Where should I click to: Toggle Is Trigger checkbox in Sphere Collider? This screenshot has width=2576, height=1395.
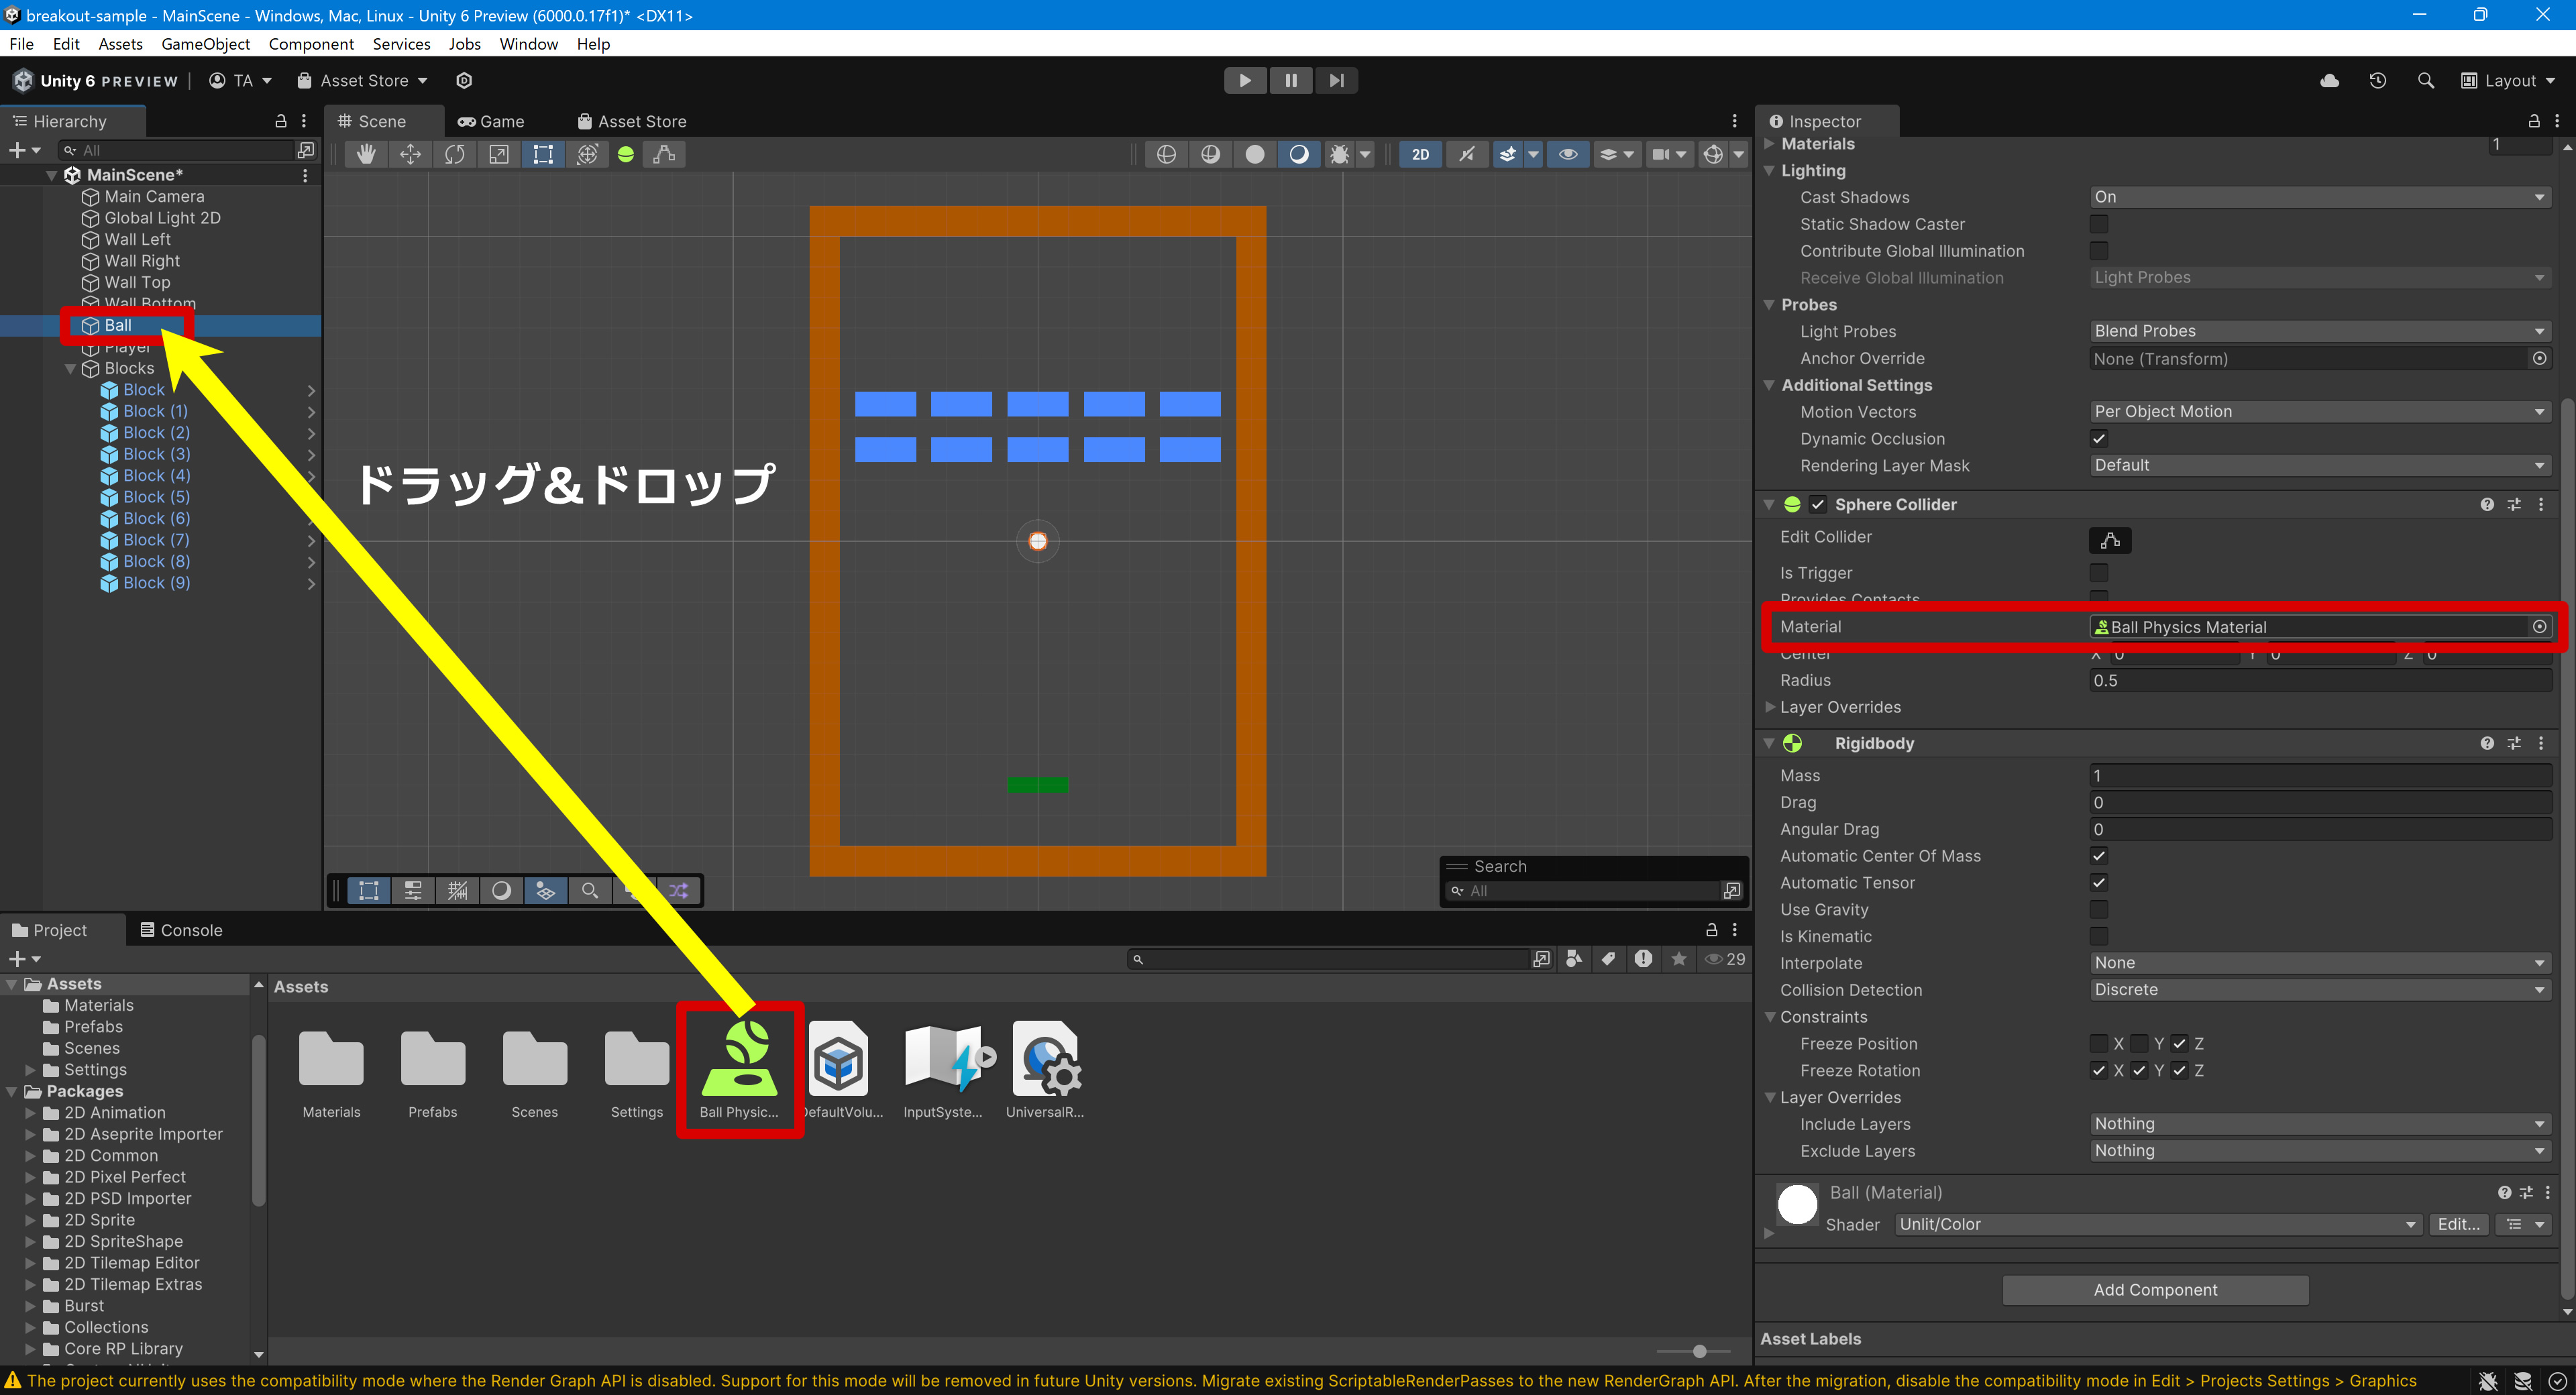(x=2098, y=572)
